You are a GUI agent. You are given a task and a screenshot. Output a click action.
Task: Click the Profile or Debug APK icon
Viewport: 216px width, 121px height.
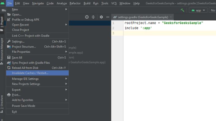(9, 20)
